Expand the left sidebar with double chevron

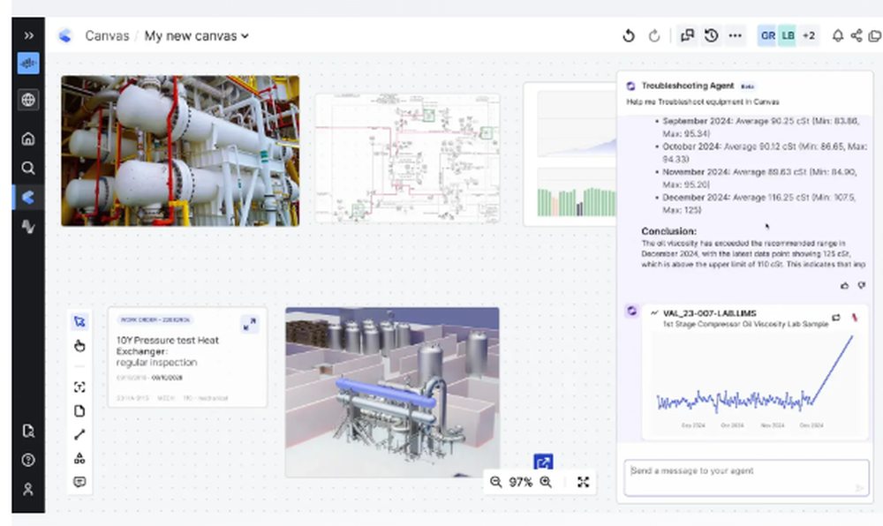[x=28, y=35]
